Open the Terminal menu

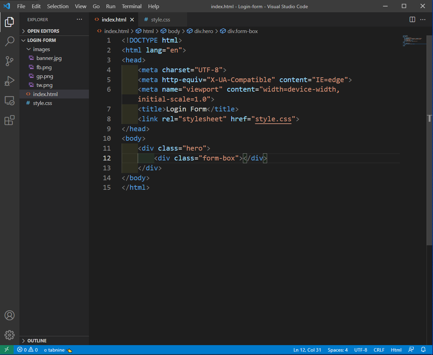click(132, 6)
